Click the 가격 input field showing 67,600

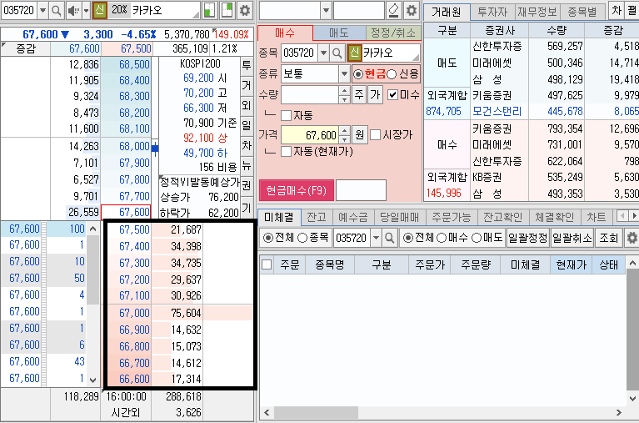pyautogui.click(x=310, y=134)
